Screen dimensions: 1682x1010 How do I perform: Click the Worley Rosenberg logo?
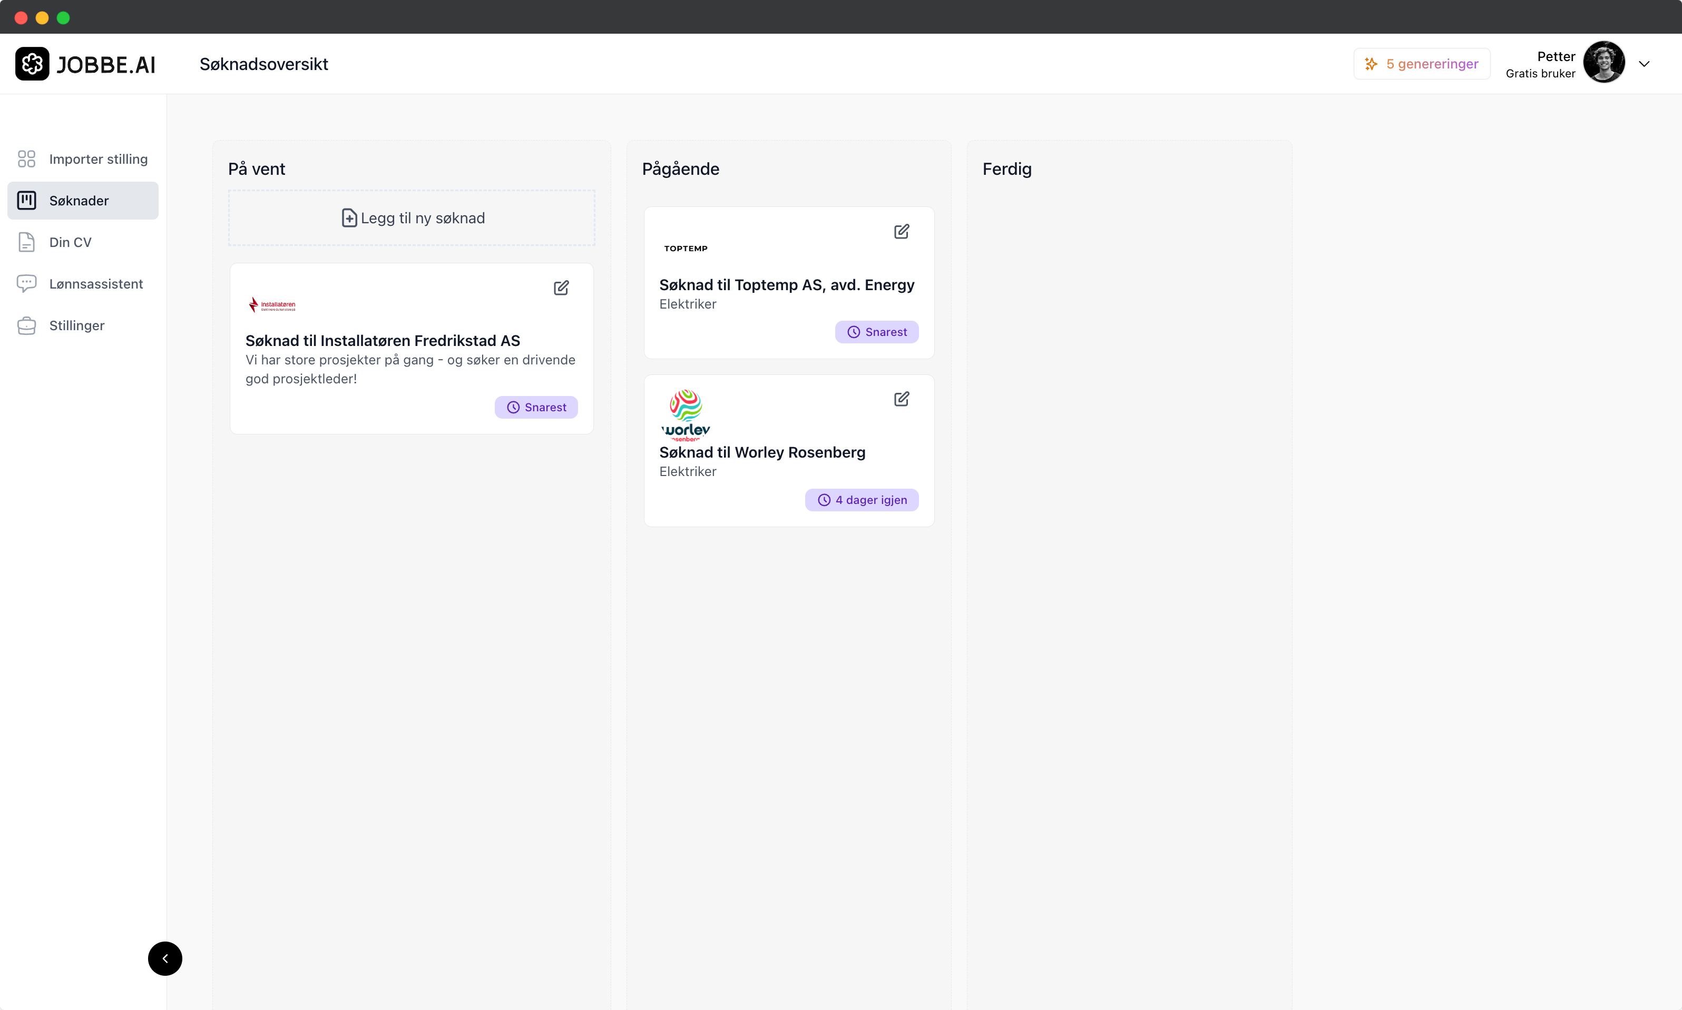click(685, 414)
